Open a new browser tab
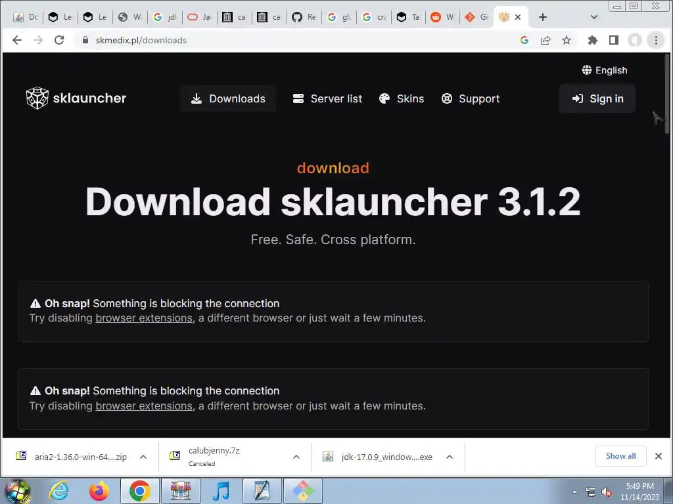 (542, 17)
